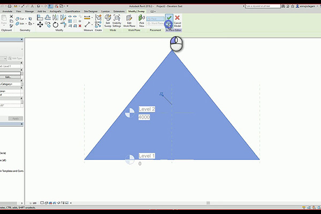
Task: Close the Project Browser panel
Action: tap(22, 124)
